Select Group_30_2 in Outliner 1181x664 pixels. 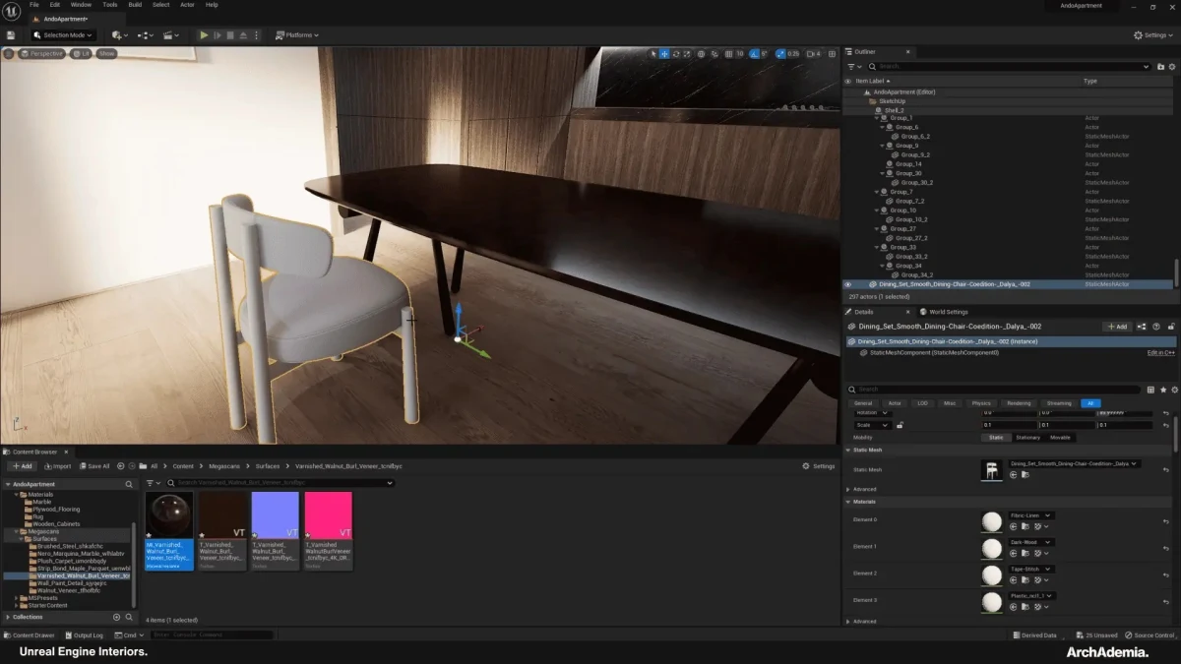[917, 182]
